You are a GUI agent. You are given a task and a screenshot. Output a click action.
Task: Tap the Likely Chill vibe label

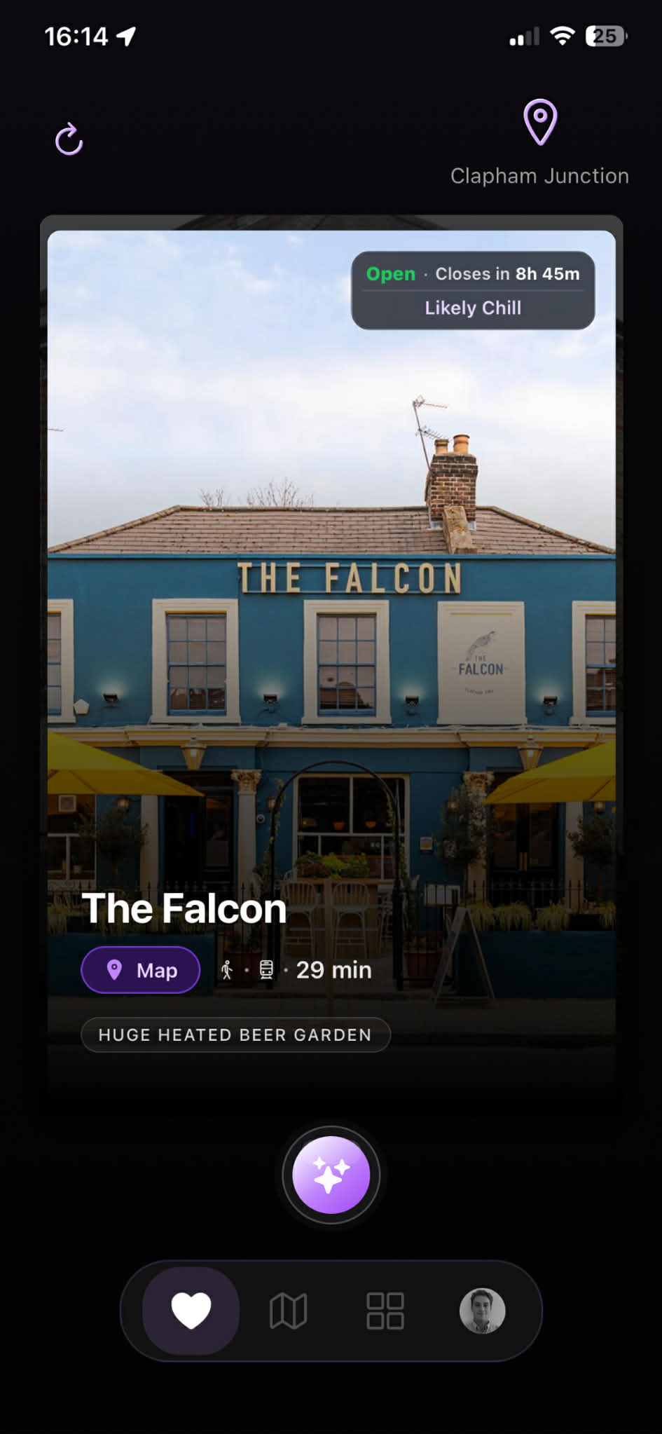pos(473,308)
